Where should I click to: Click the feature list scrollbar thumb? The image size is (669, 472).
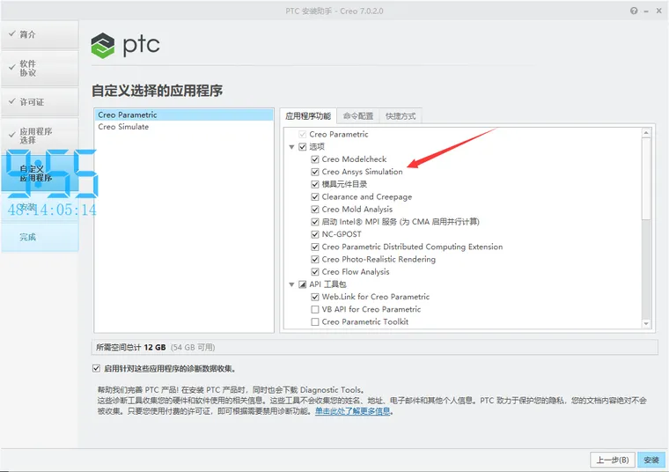(x=646, y=179)
